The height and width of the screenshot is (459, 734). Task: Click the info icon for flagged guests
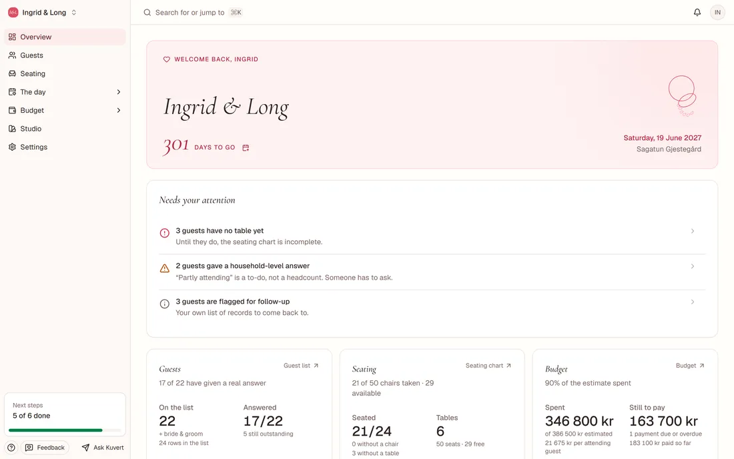(164, 304)
